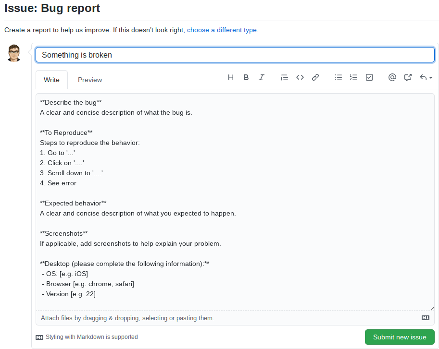The height and width of the screenshot is (349, 439).
Task: Add a bulleted list
Action: coord(339,77)
